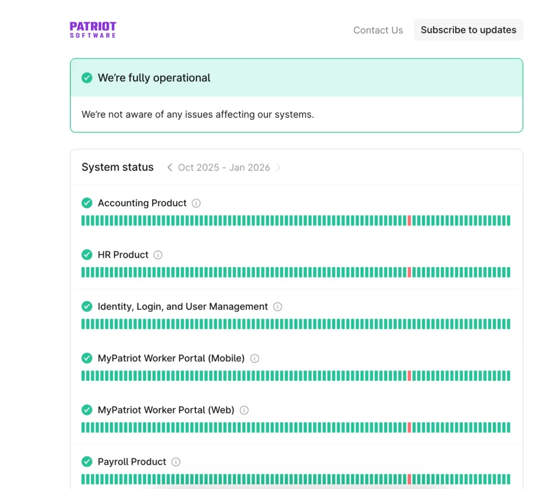Click the Patriot Software logo
554x489 pixels.
coord(93,30)
